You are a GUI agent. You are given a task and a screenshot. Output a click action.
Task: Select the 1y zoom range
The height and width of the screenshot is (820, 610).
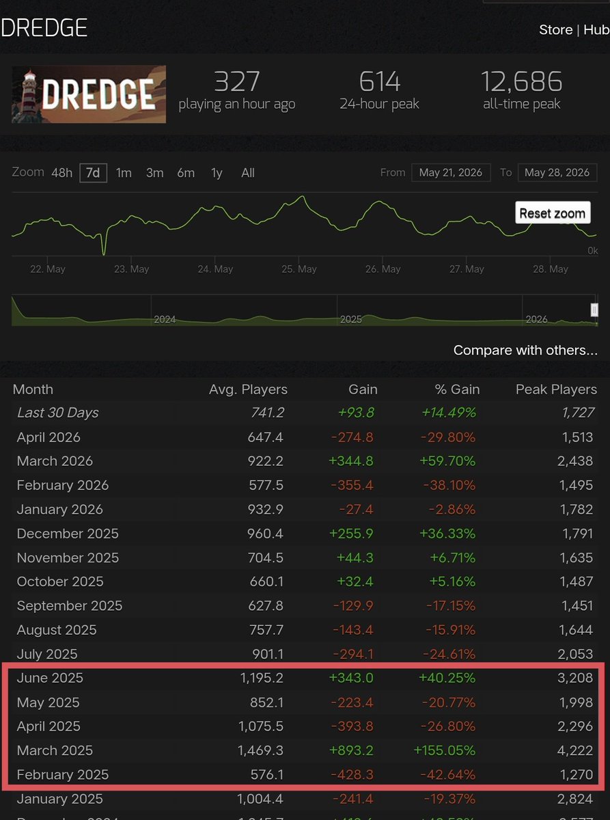217,173
